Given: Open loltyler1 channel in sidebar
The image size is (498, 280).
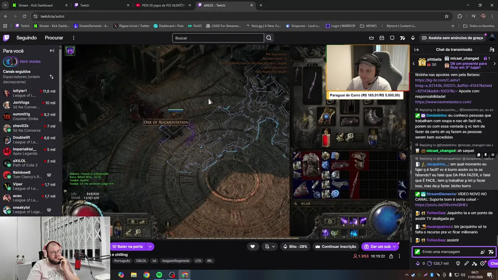Looking at the screenshot, I should coord(29,93).
